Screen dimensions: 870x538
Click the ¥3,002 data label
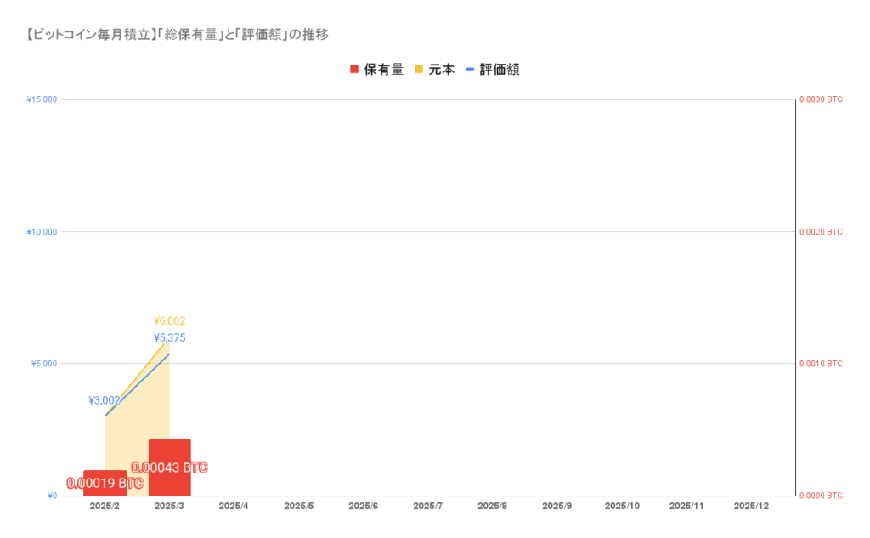(x=105, y=400)
